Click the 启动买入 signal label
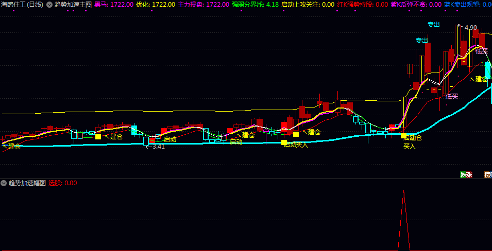Screen dimensions: 492x251 [296, 145]
